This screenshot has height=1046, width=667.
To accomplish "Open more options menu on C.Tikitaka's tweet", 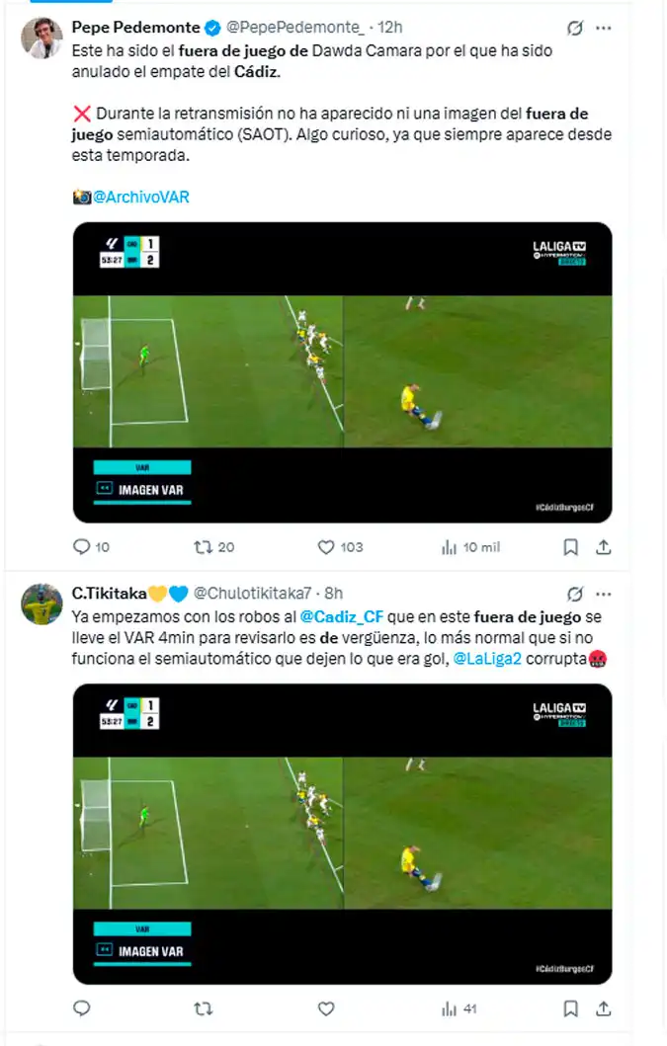I will 604,594.
